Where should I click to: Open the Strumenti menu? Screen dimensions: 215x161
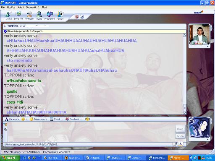[31, 7]
